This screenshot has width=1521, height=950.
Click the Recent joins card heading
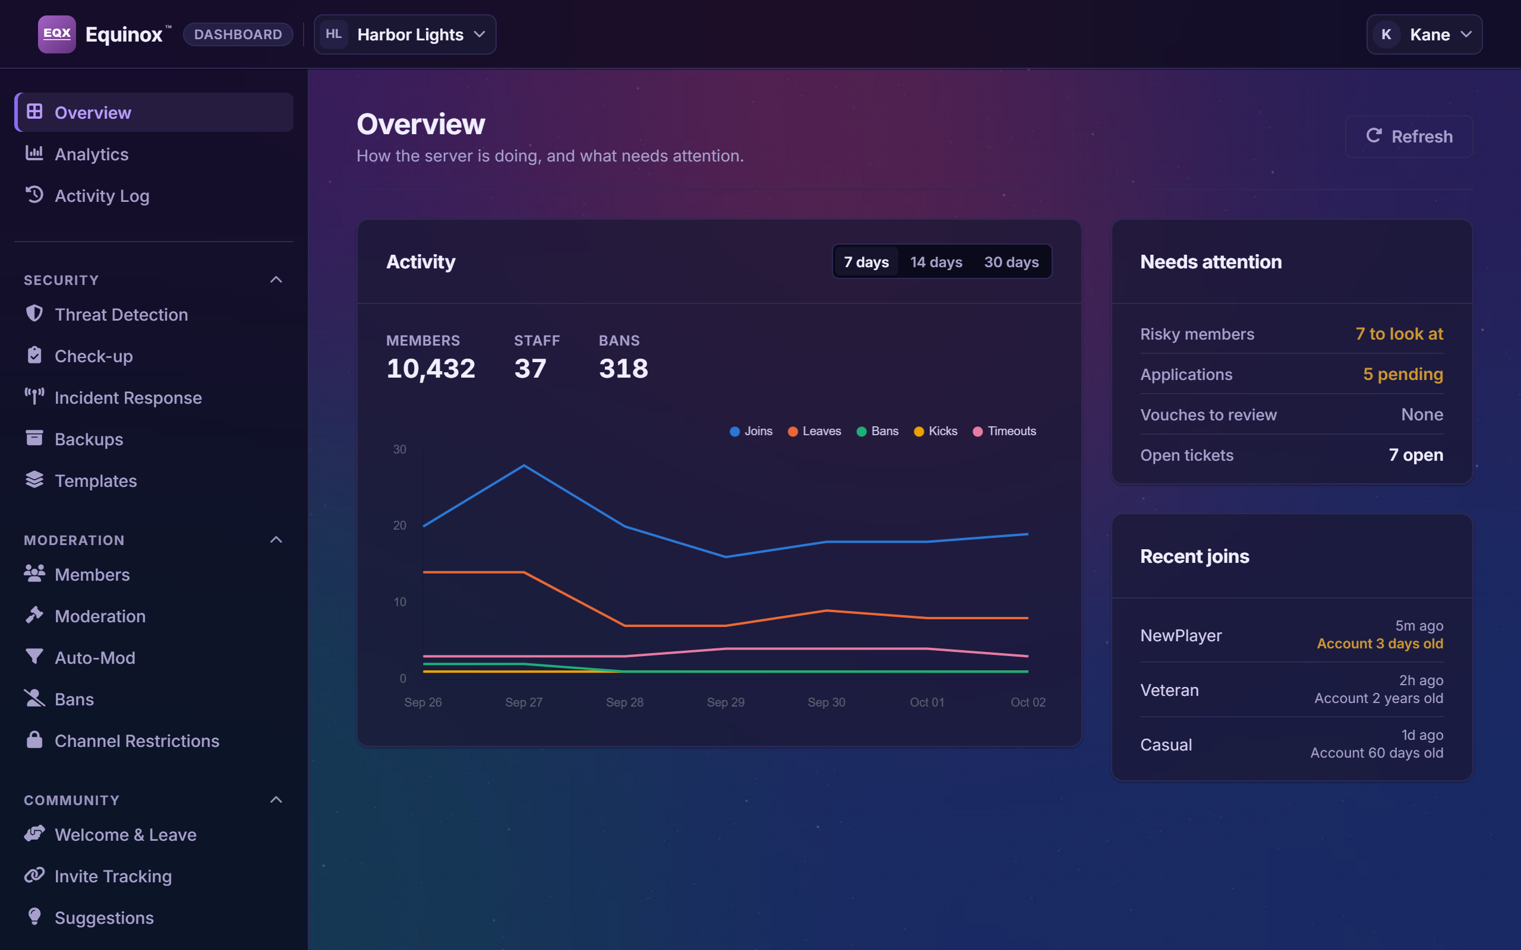(x=1194, y=556)
